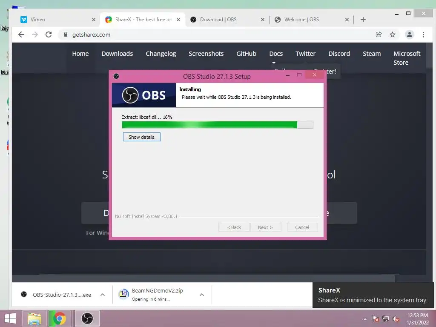Share this page icon
This screenshot has height=327, width=436.
[x=379, y=34]
